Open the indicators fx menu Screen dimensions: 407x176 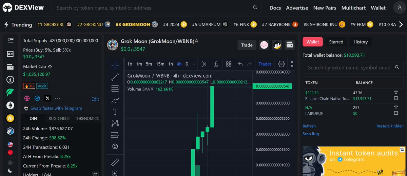(216, 64)
